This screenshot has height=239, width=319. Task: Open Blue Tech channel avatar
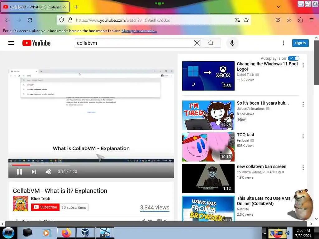(x=21, y=204)
